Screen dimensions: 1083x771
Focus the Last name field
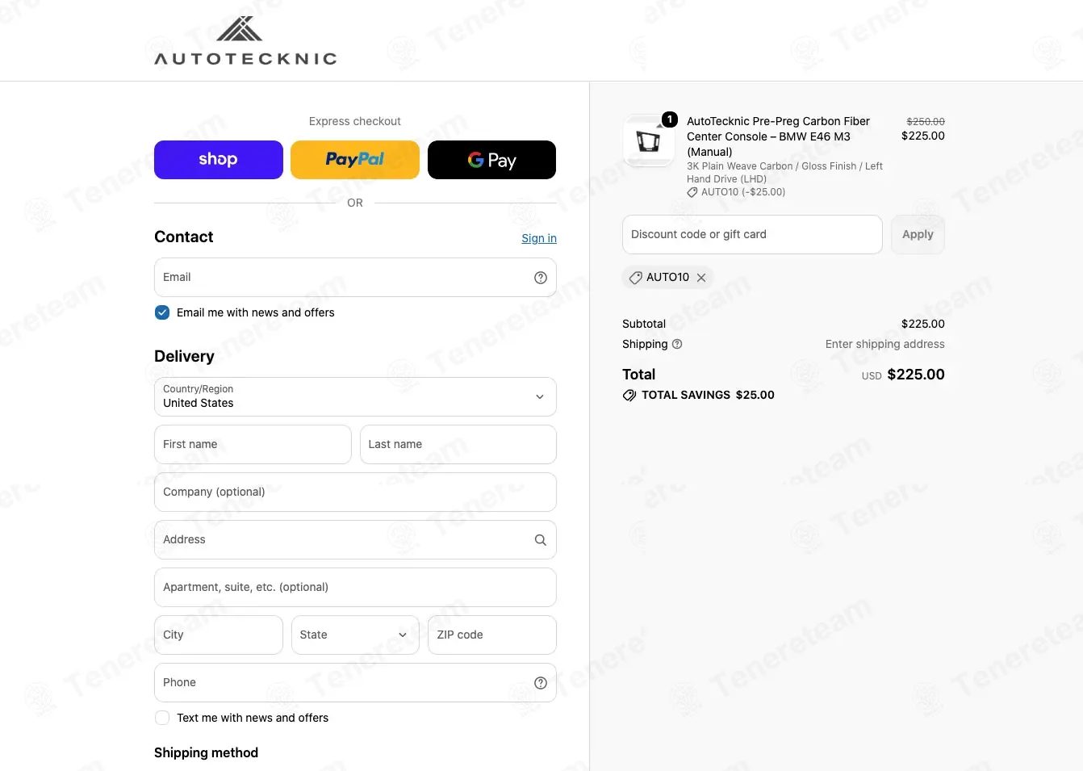458,444
